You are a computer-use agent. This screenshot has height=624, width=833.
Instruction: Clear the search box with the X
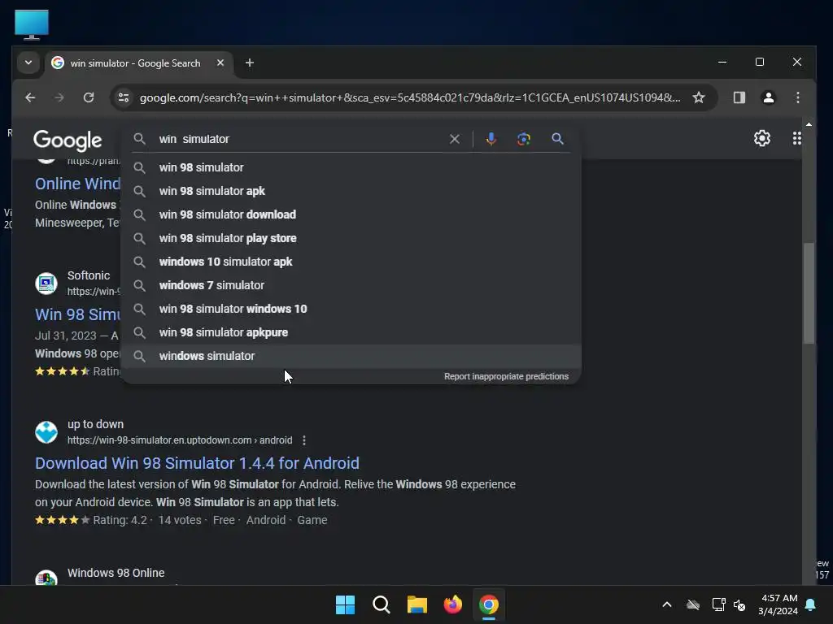(x=455, y=139)
